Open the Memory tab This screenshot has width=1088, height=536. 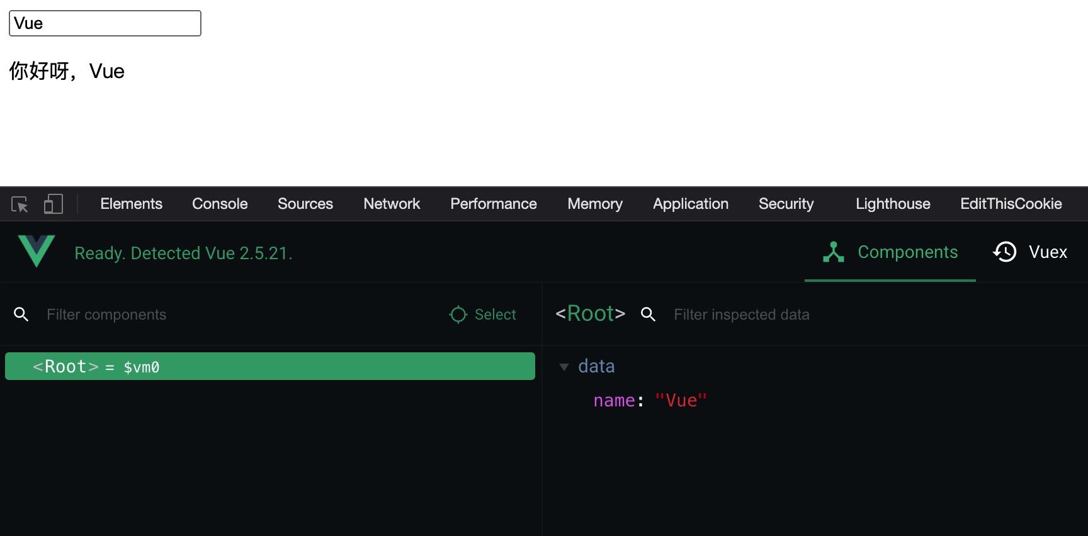coord(595,204)
